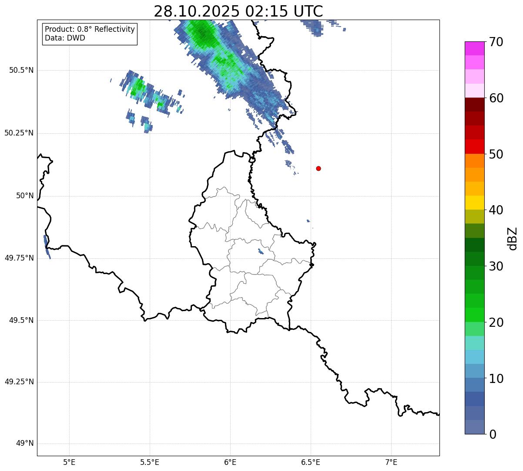Click the "Data: DWD" text
Image resolution: width=523 pixels, height=471 pixels.
(x=65, y=38)
